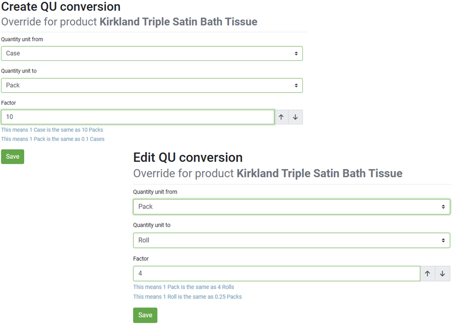Select 'Quantity unit from' label in Edit form
Image resolution: width=452 pixels, height=326 pixels.
tap(155, 192)
